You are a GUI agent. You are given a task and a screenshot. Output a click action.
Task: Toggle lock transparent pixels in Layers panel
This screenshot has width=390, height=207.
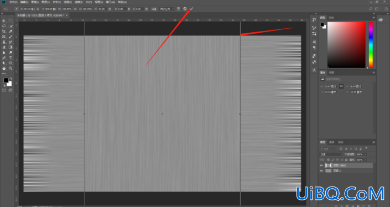point(328,160)
